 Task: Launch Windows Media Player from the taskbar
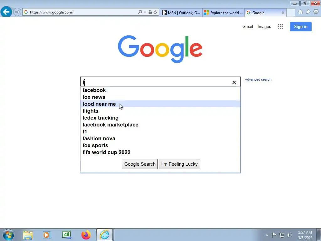pos(47,235)
